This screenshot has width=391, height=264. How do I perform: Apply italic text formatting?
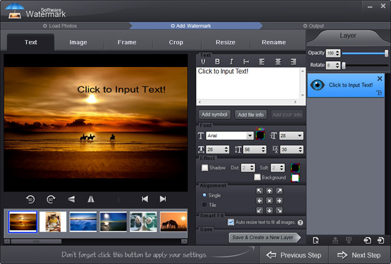coord(231,61)
